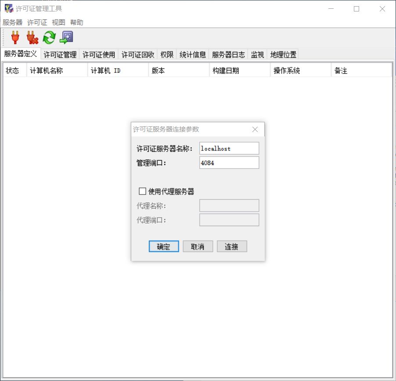Switch to the 服务器日志 tab
This screenshot has width=396, height=381.
[x=228, y=55]
